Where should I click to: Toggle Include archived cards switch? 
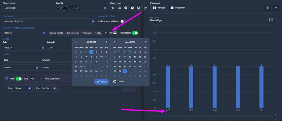pyautogui.click(x=123, y=21)
